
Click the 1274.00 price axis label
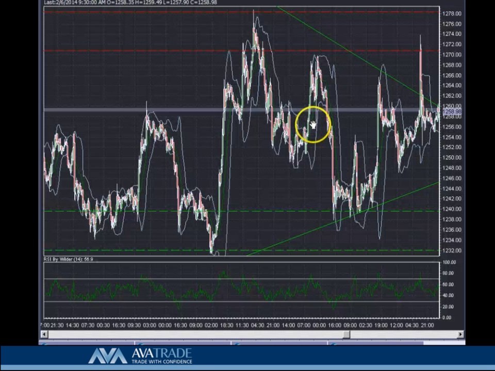pyautogui.click(x=452, y=34)
